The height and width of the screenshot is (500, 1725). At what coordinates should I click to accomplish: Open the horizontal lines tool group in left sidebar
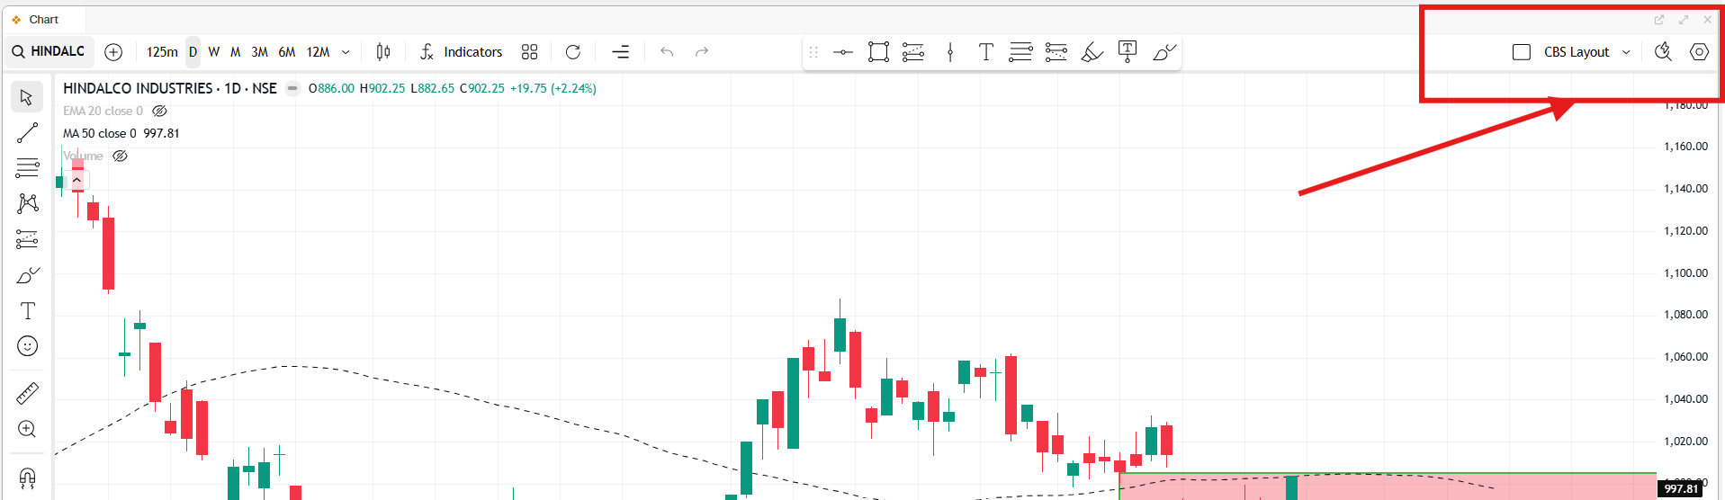point(27,168)
